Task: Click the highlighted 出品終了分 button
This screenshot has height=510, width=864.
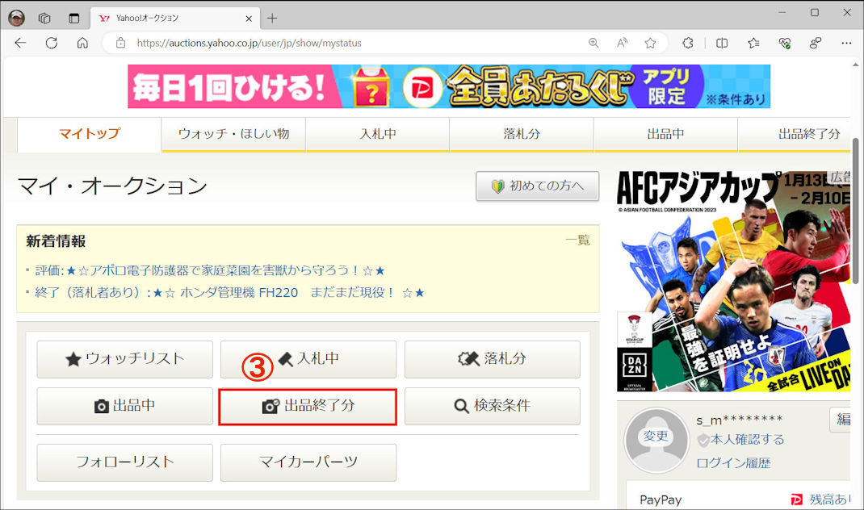Action: [308, 406]
